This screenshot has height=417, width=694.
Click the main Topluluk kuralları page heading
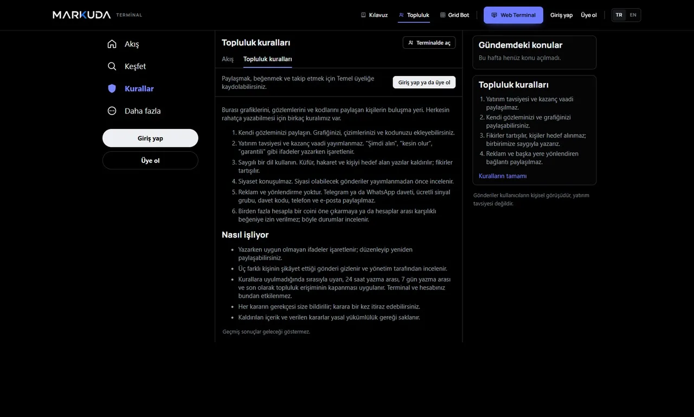[256, 42]
